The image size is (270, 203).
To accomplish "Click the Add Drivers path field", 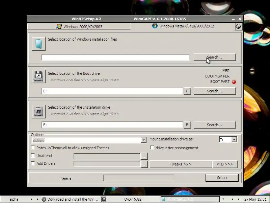I will click(107, 164).
